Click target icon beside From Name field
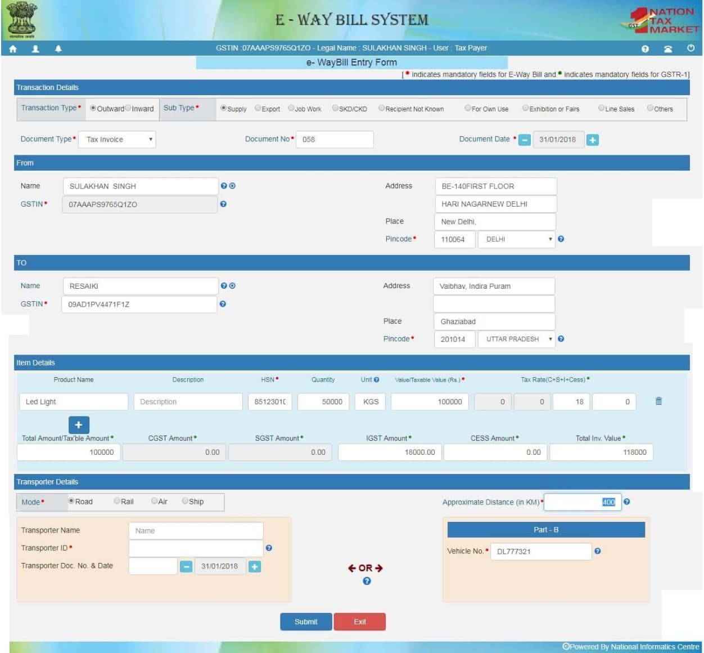704x653 pixels. (232, 186)
